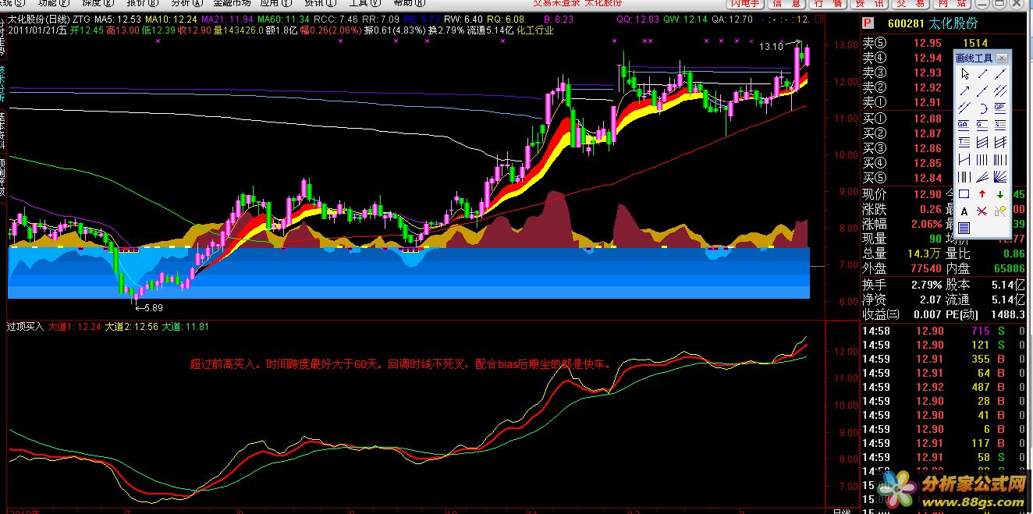
Task: Select the T time lines tool
Action: point(965,142)
